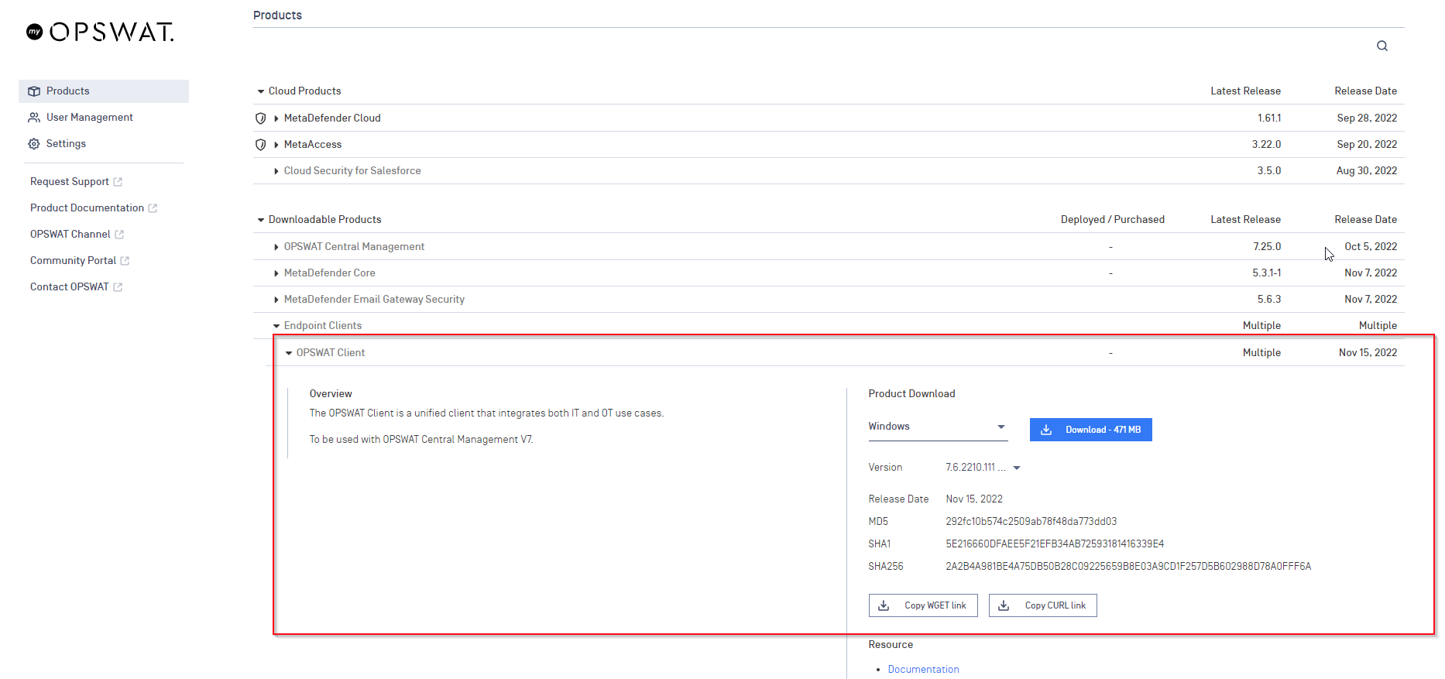Expand the MetaDefender Core row
Image resolution: width=1445 pixels, height=679 pixels.
tap(276, 273)
